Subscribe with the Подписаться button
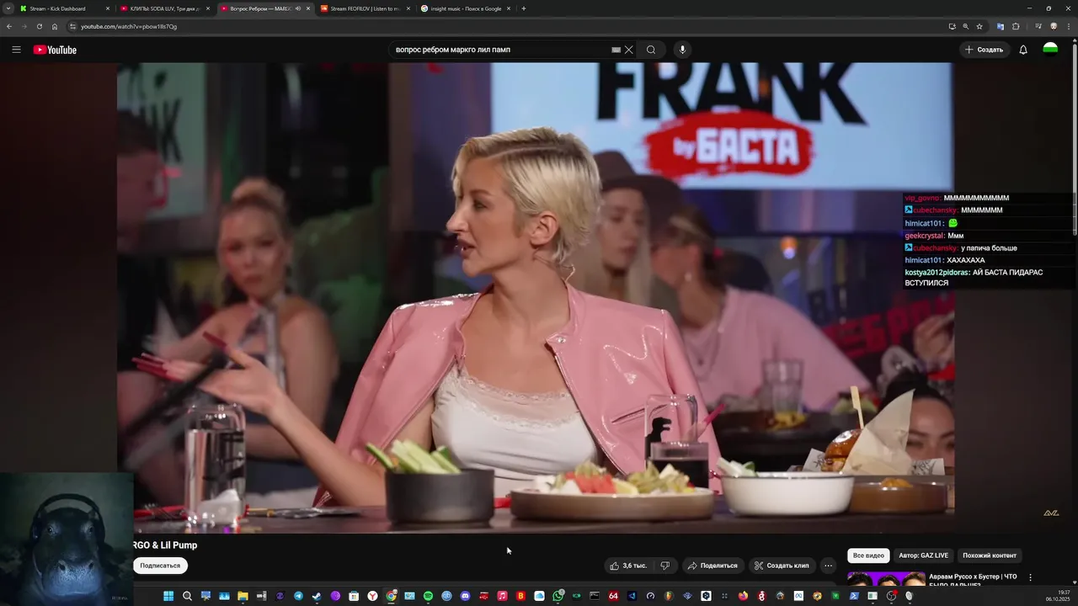 [x=160, y=566]
